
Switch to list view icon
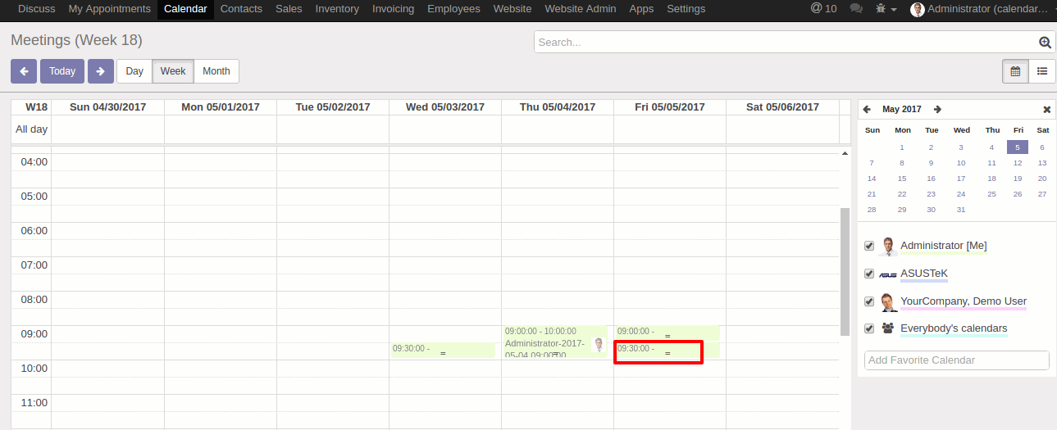point(1042,71)
